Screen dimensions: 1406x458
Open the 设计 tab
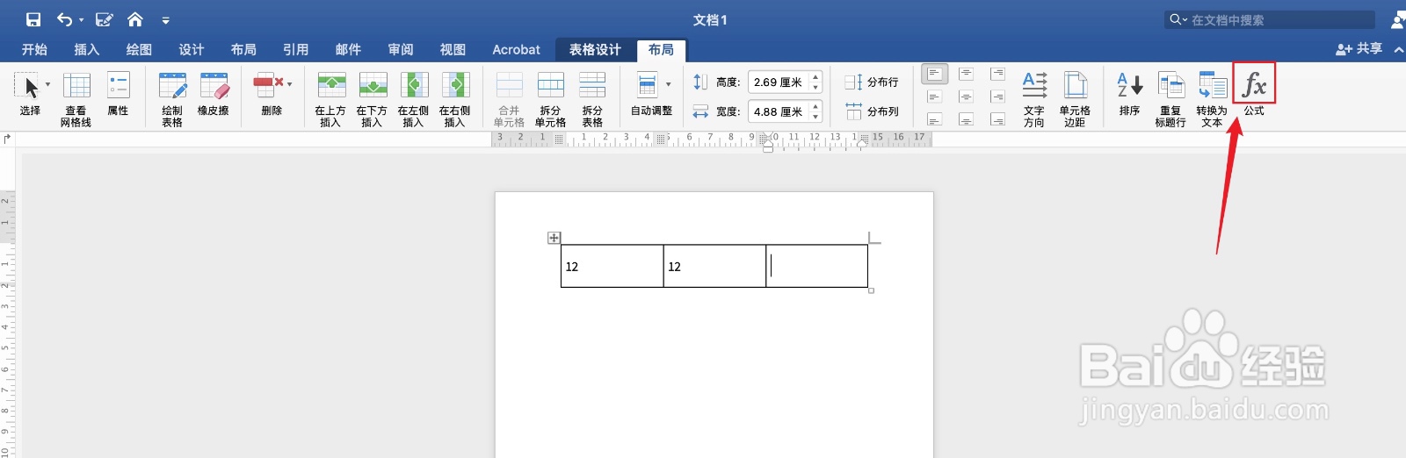(x=191, y=50)
